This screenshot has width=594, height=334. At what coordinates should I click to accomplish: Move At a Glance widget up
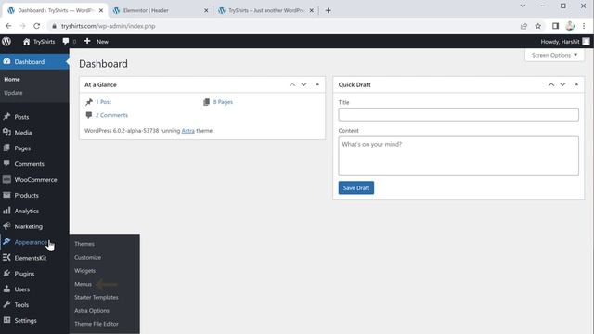[292, 84]
